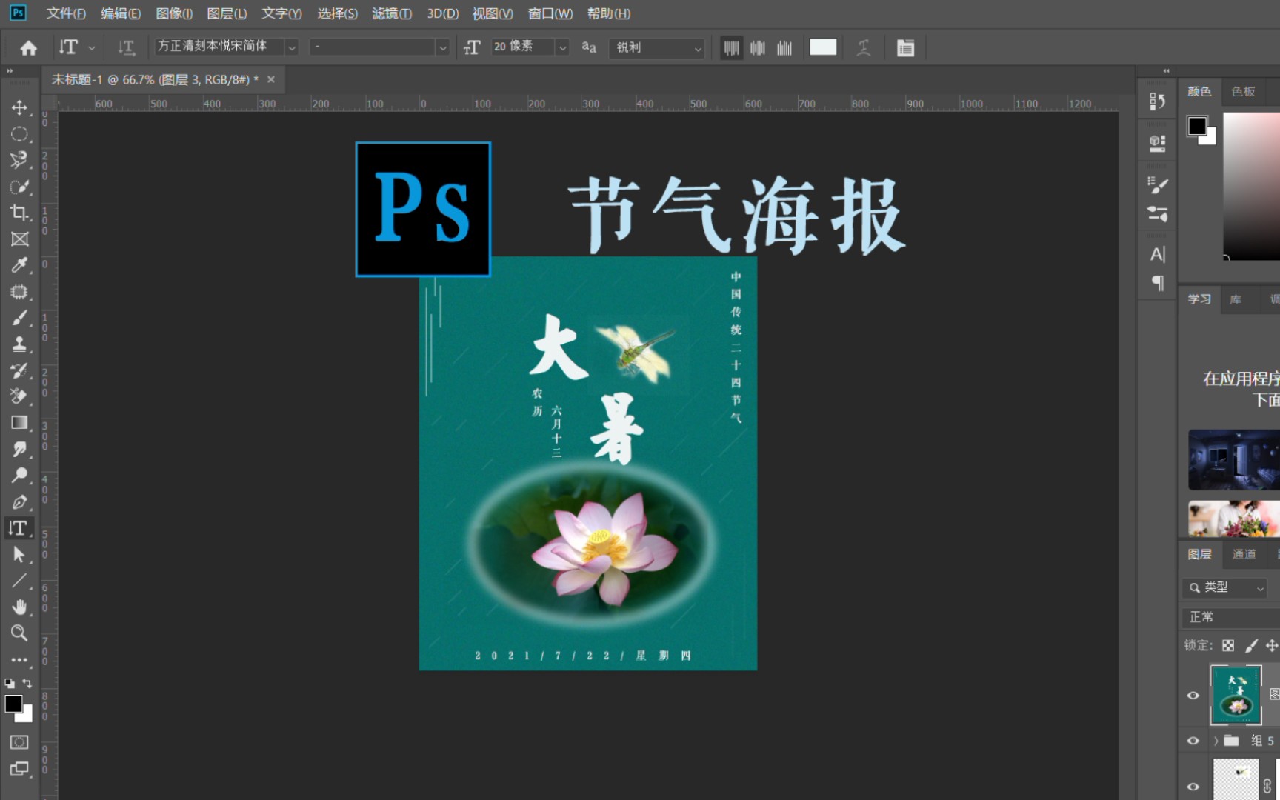Select the History Brush tool
Screen dimensions: 1280x800
[19, 370]
